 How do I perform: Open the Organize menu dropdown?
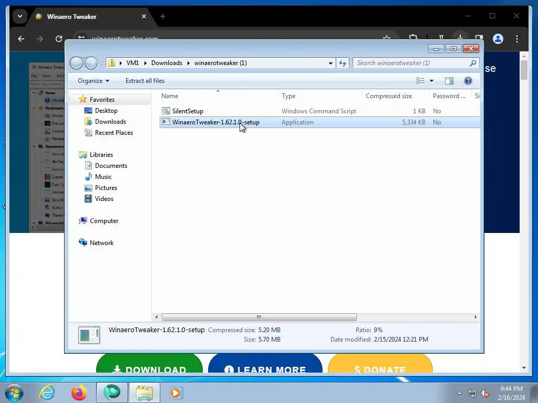(94, 80)
